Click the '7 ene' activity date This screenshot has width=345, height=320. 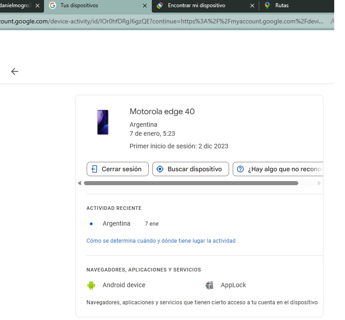[151, 224]
